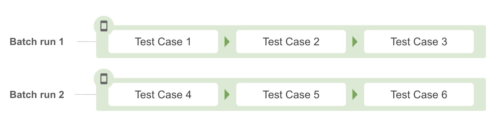Click the Batch run 2 label

click(37, 95)
